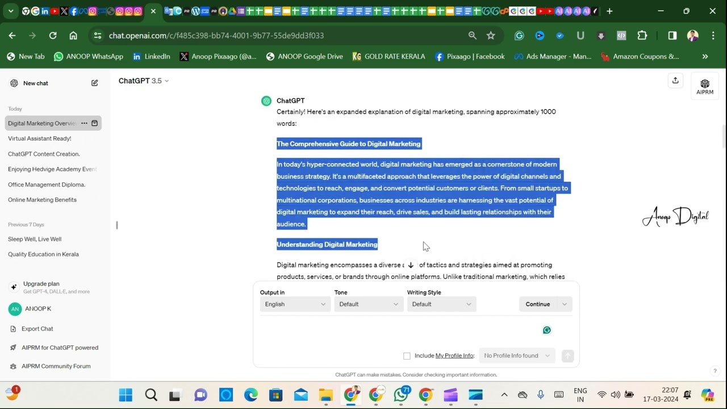The height and width of the screenshot is (409, 727).
Task: Open the Office Management Diploma chat
Action: 47,185
